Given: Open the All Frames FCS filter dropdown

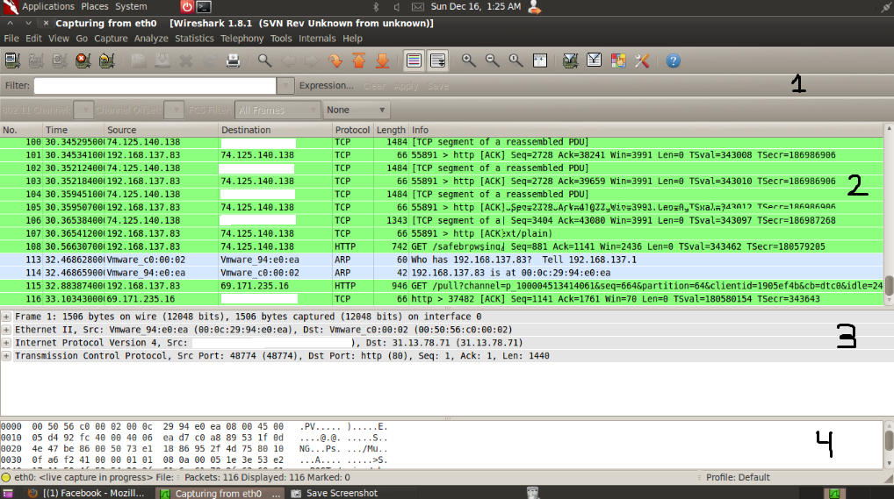Looking at the screenshot, I should (x=278, y=110).
